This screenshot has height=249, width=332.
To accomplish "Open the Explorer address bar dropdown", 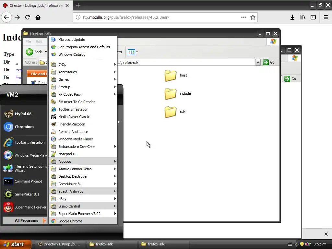I will 258,62.
